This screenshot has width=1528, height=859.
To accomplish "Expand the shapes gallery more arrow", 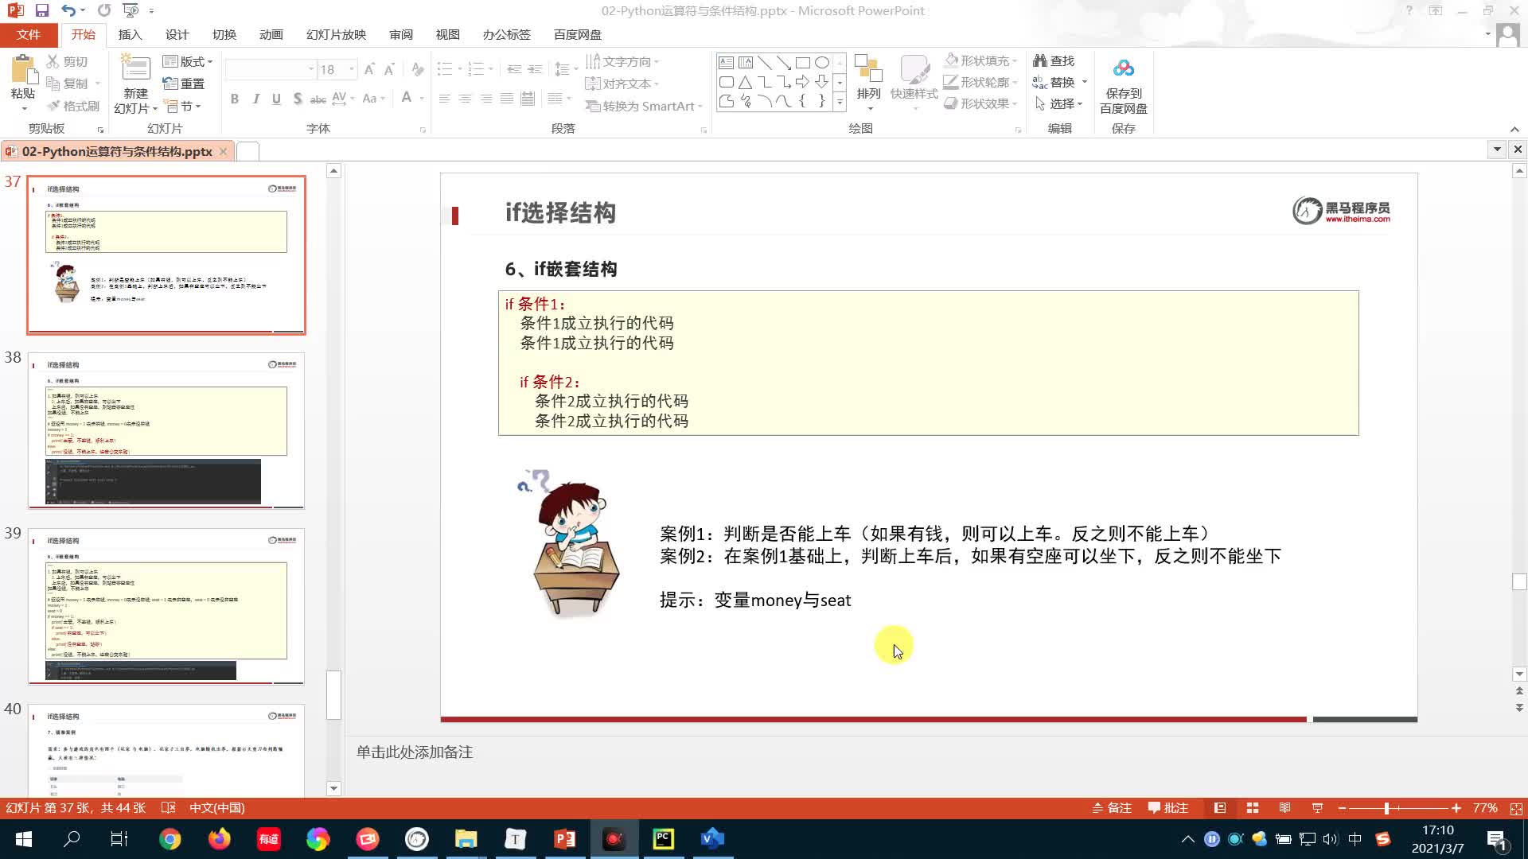I will click(840, 102).
